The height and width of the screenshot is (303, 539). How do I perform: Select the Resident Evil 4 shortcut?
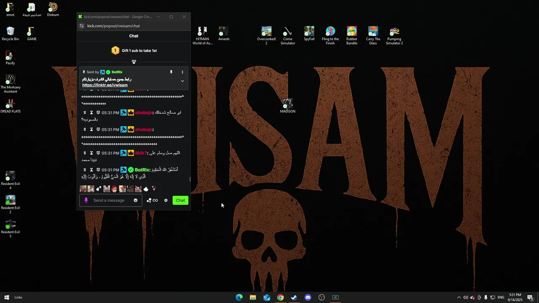pyautogui.click(x=10, y=181)
